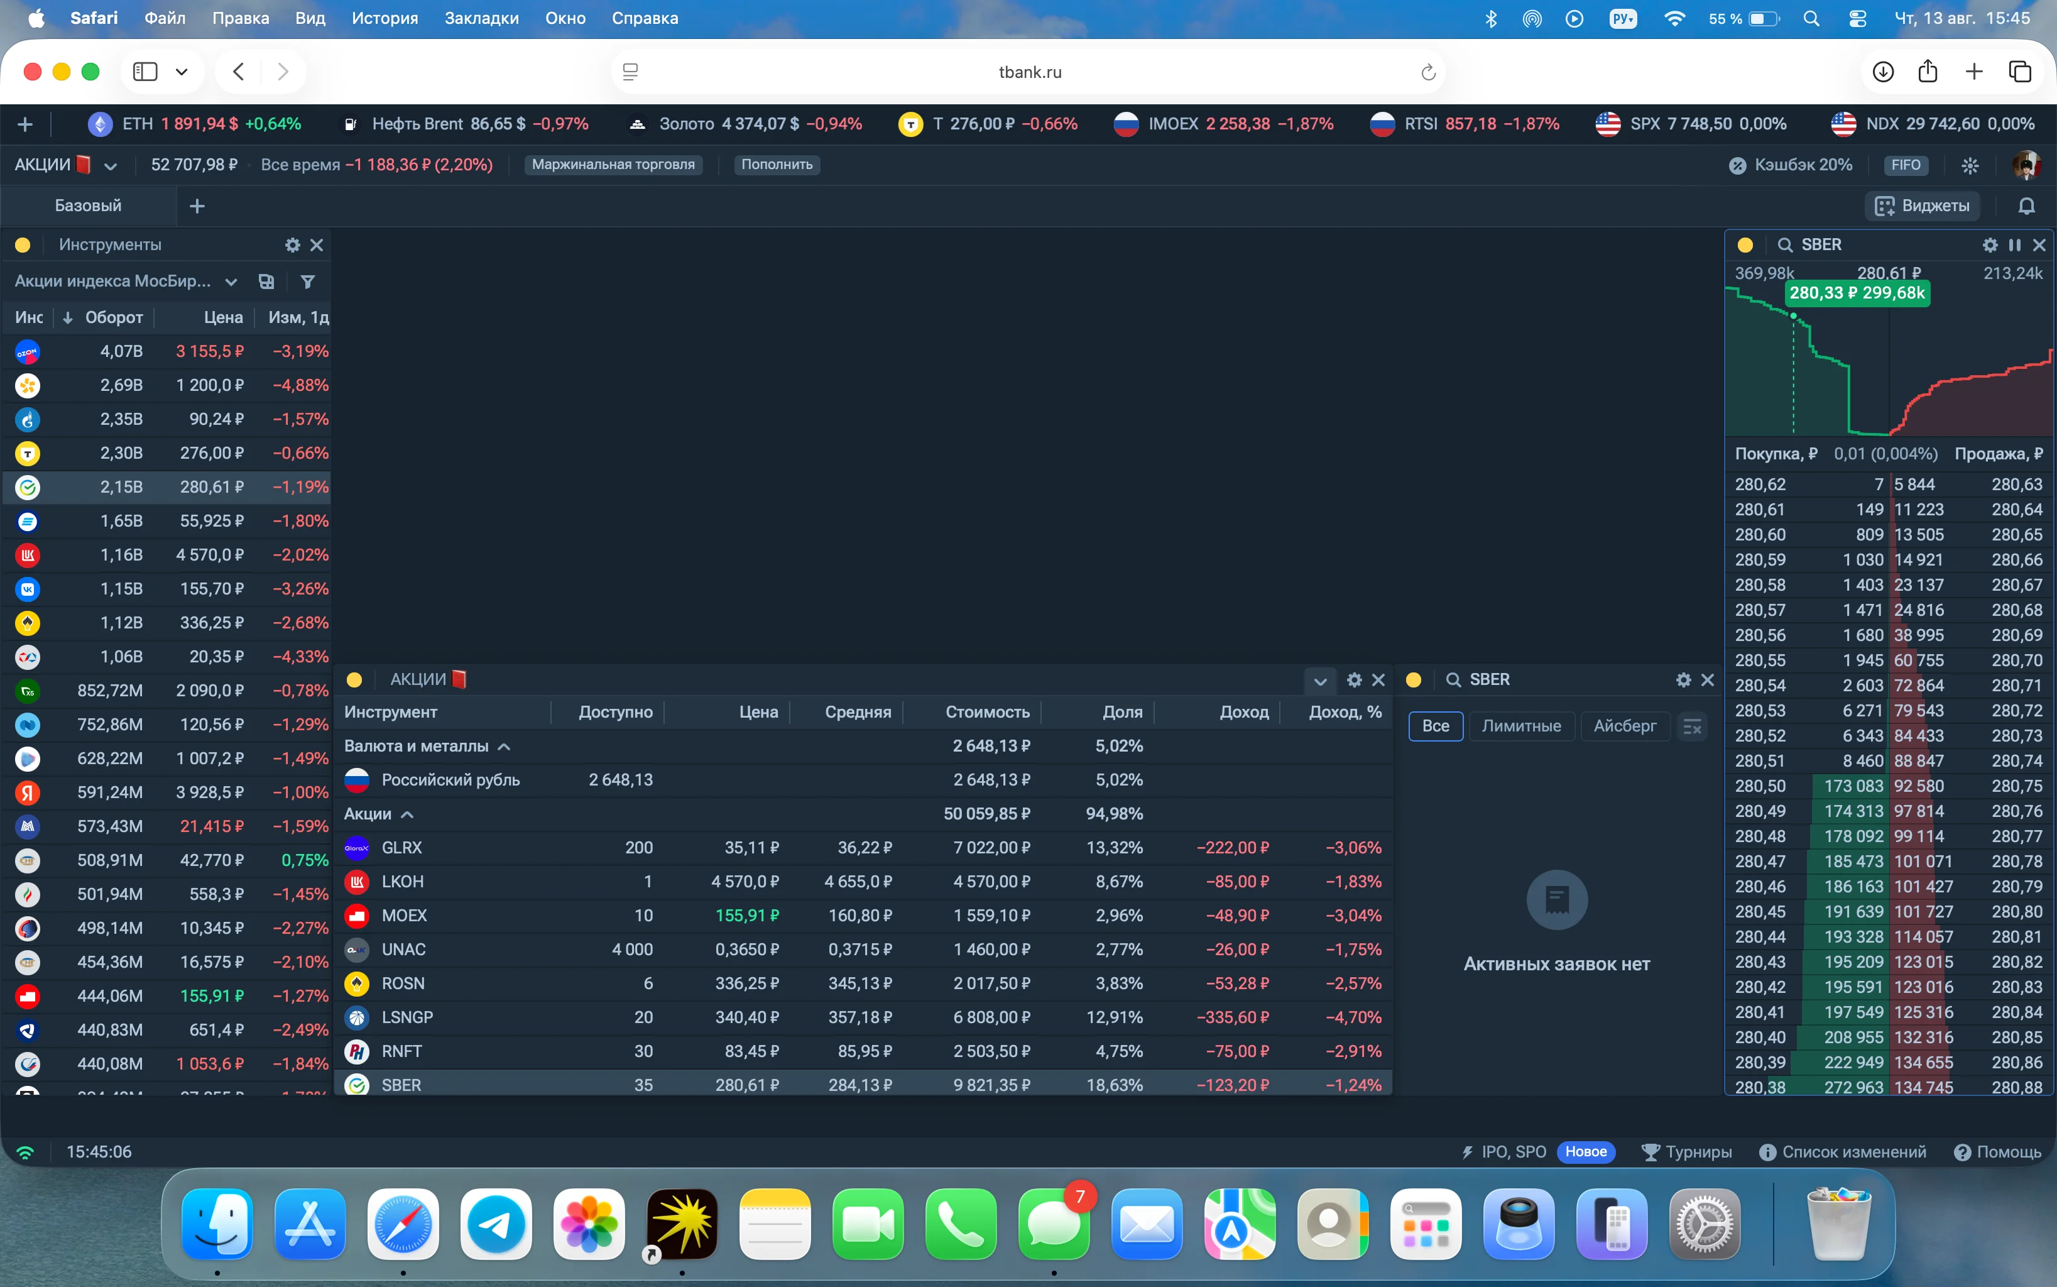Reload the page with the refresh icon
This screenshot has width=2057, height=1287.
tap(1428, 72)
